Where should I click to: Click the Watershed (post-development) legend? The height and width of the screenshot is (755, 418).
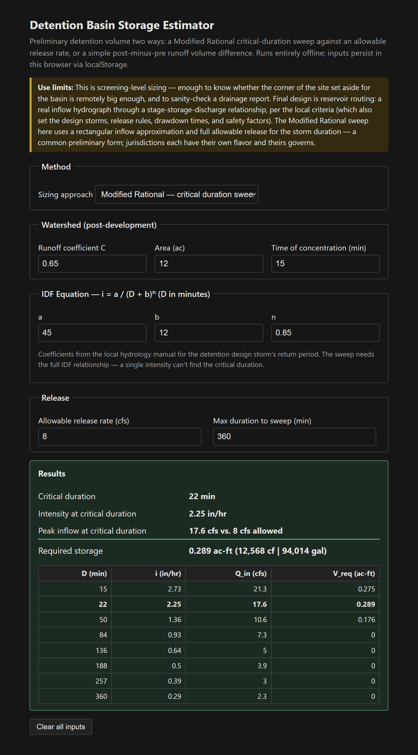99,225
